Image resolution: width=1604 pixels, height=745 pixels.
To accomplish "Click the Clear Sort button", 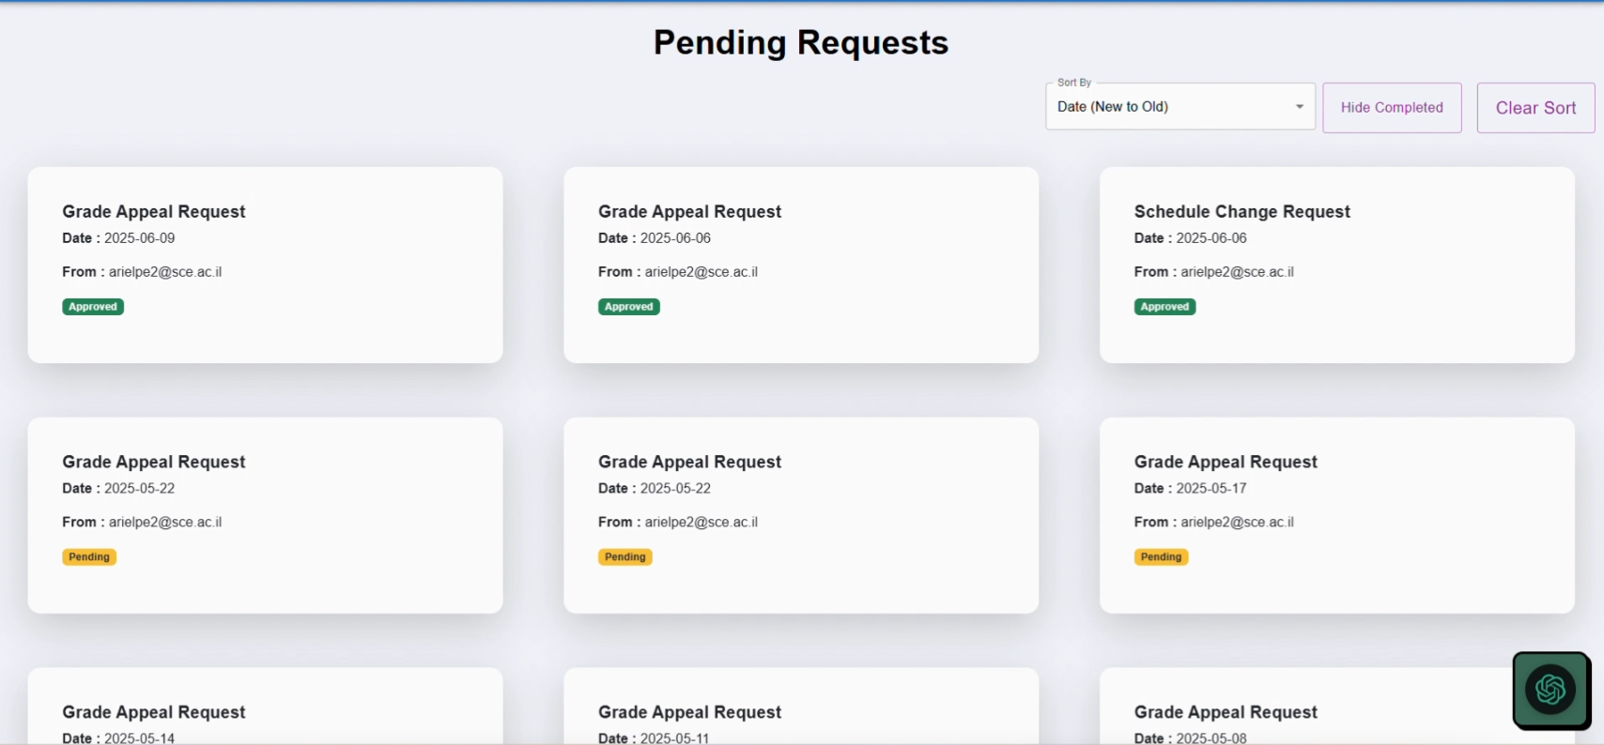I will [x=1535, y=108].
